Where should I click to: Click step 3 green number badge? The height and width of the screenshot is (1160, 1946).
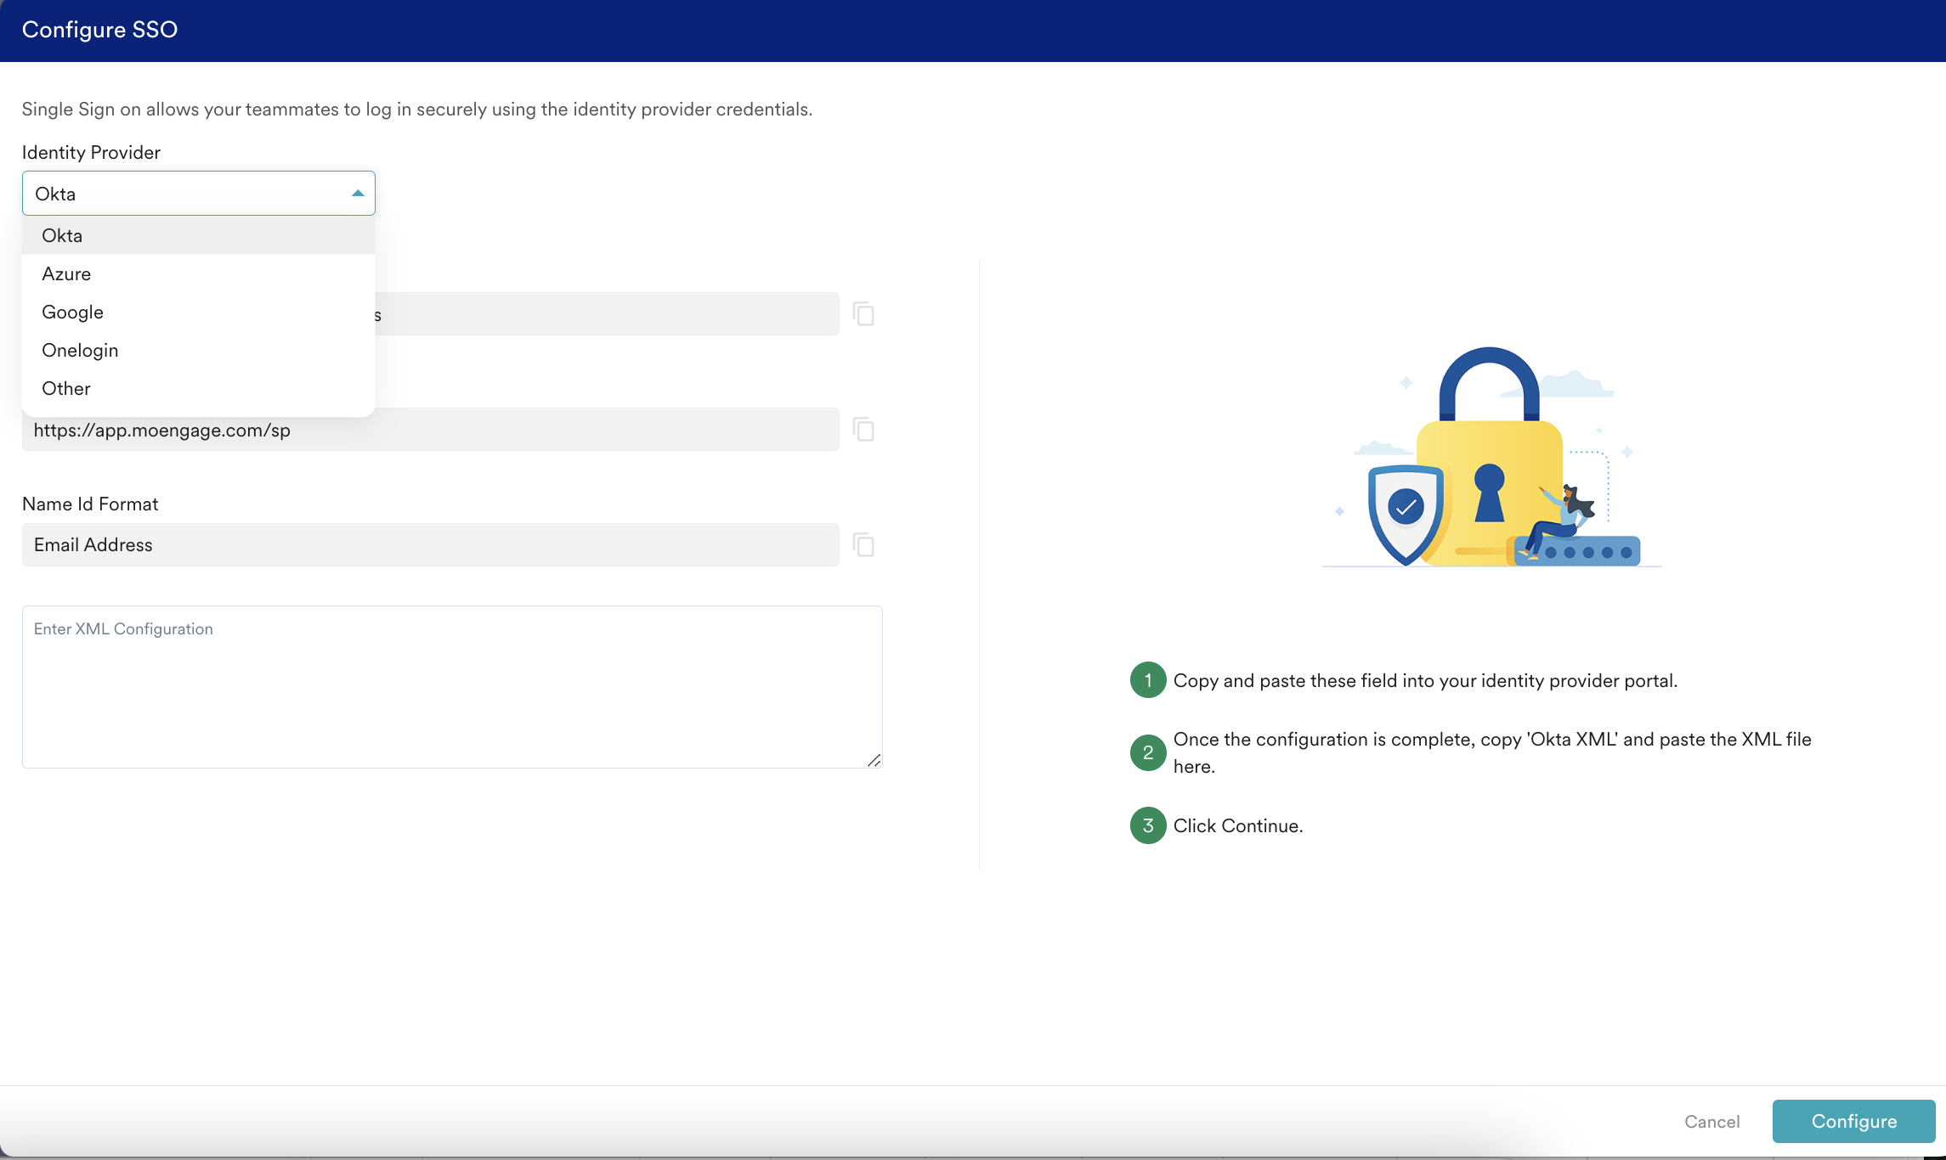click(1147, 825)
